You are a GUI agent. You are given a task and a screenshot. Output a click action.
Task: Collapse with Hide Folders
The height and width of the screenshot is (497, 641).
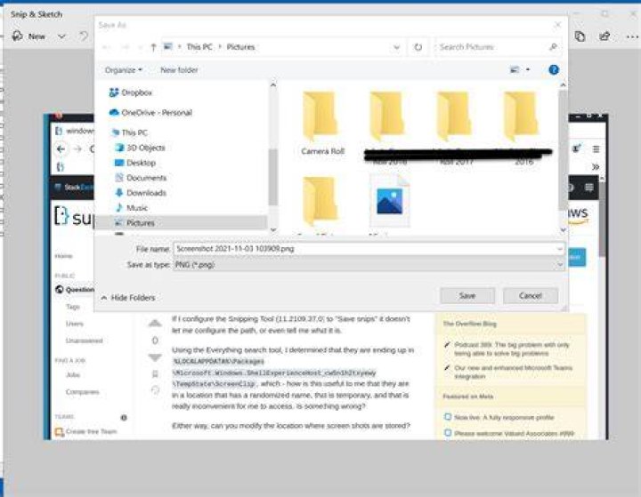coord(128,298)
